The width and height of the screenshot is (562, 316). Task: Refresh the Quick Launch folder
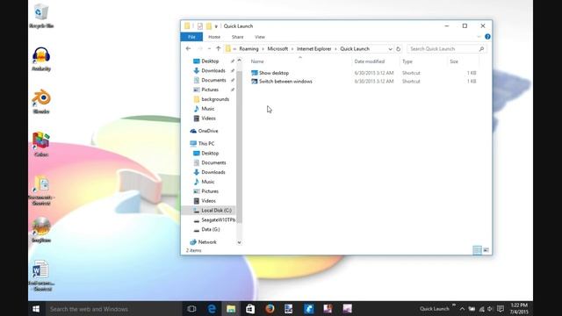[x=398, y=49]
